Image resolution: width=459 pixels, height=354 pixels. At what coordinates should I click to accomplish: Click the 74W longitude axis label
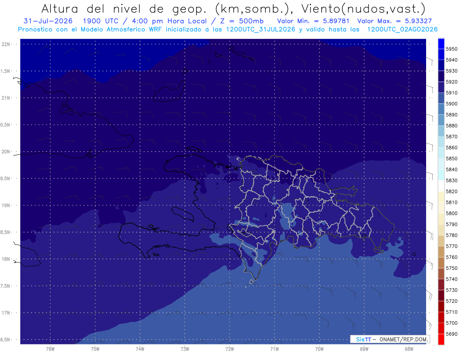(x=140, y=349)
